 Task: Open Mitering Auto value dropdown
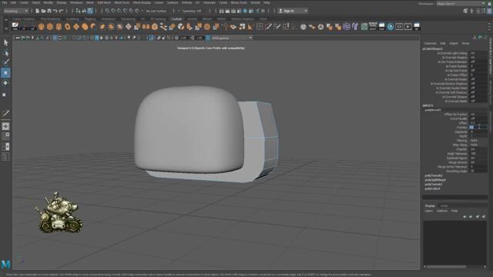click(478, 140)
